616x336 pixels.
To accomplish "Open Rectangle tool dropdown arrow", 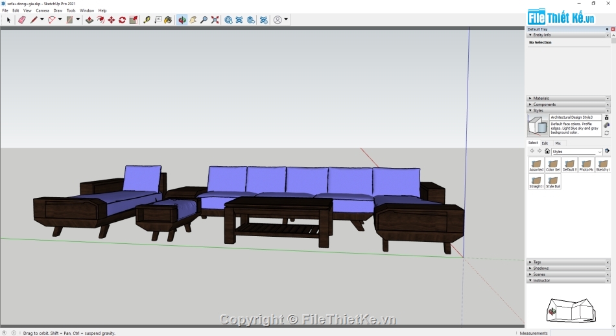I will [78, 19].
